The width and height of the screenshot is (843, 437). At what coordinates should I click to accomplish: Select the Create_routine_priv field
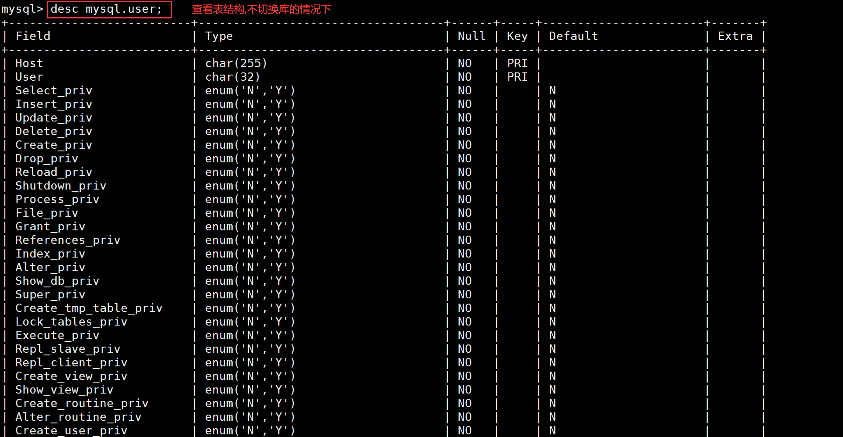(x=82, y=403)
